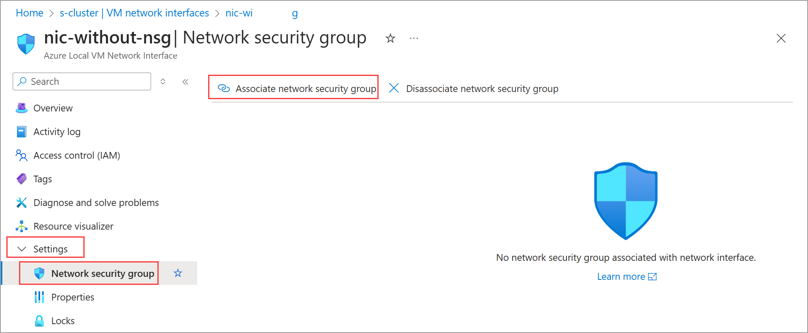Open the ellipsis more options menu
808x333 pixels.
pos(414,38)
